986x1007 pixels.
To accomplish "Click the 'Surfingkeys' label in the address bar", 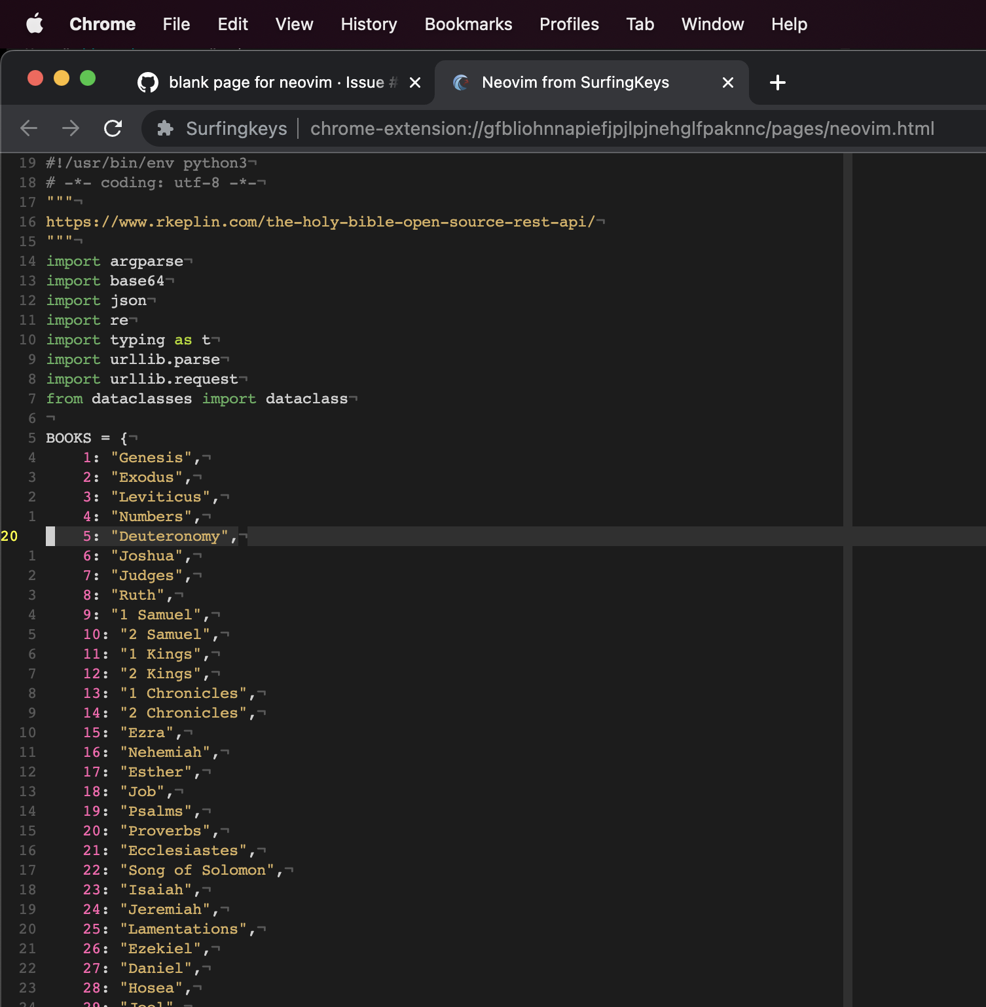I will point(236,128).
